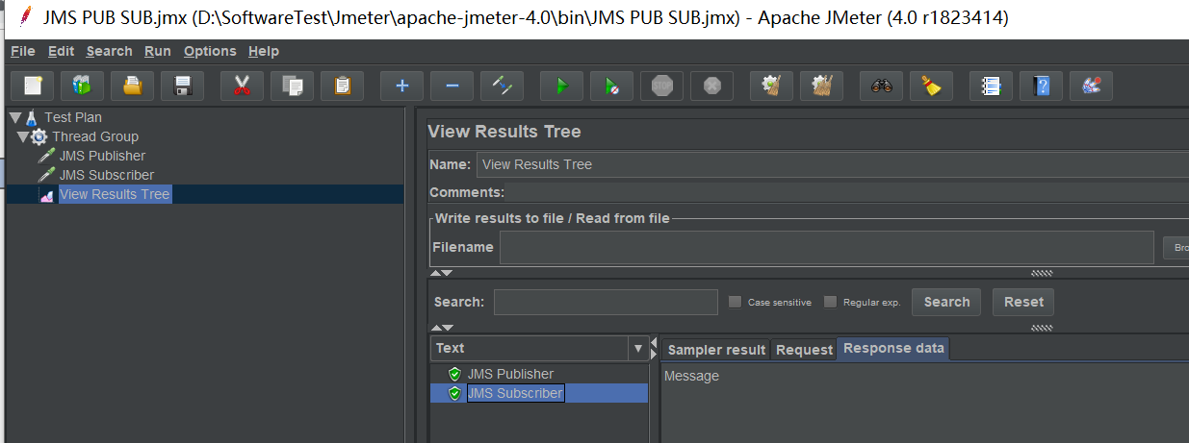Click the Search text field
The height and width of the screenshot is (443, 1189).
pos(606,302)
